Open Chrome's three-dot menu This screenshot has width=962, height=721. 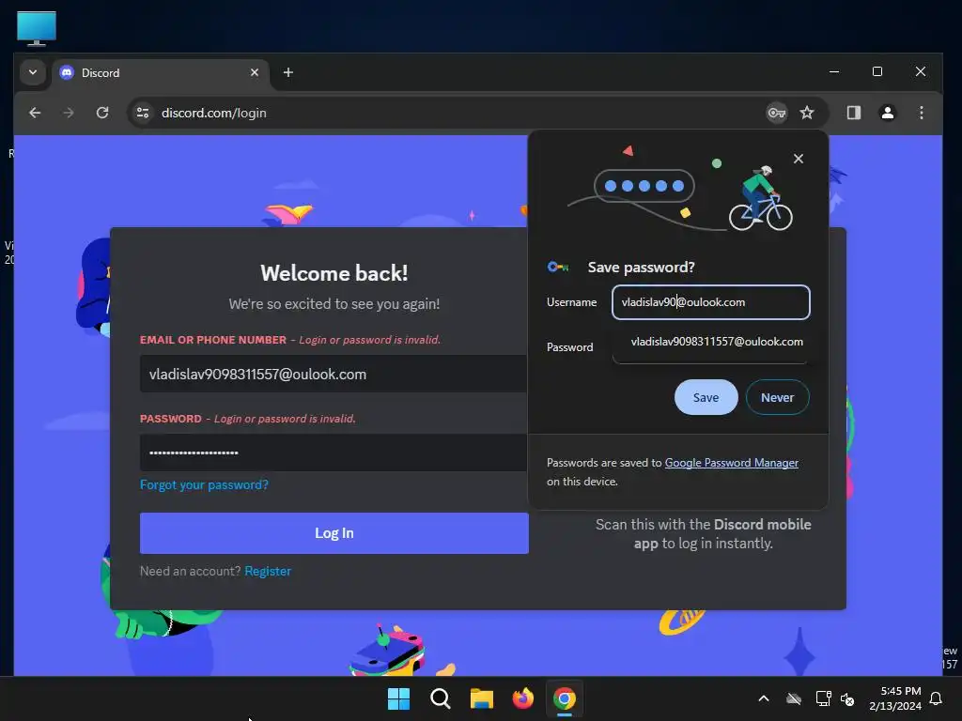point(921,113)
